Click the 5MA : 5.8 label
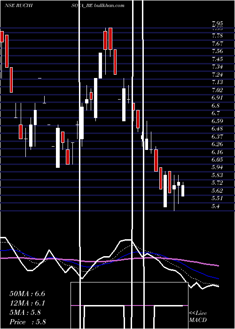Image resolution: width=235 pixels, height=329 pixels. tap(25, 313)
